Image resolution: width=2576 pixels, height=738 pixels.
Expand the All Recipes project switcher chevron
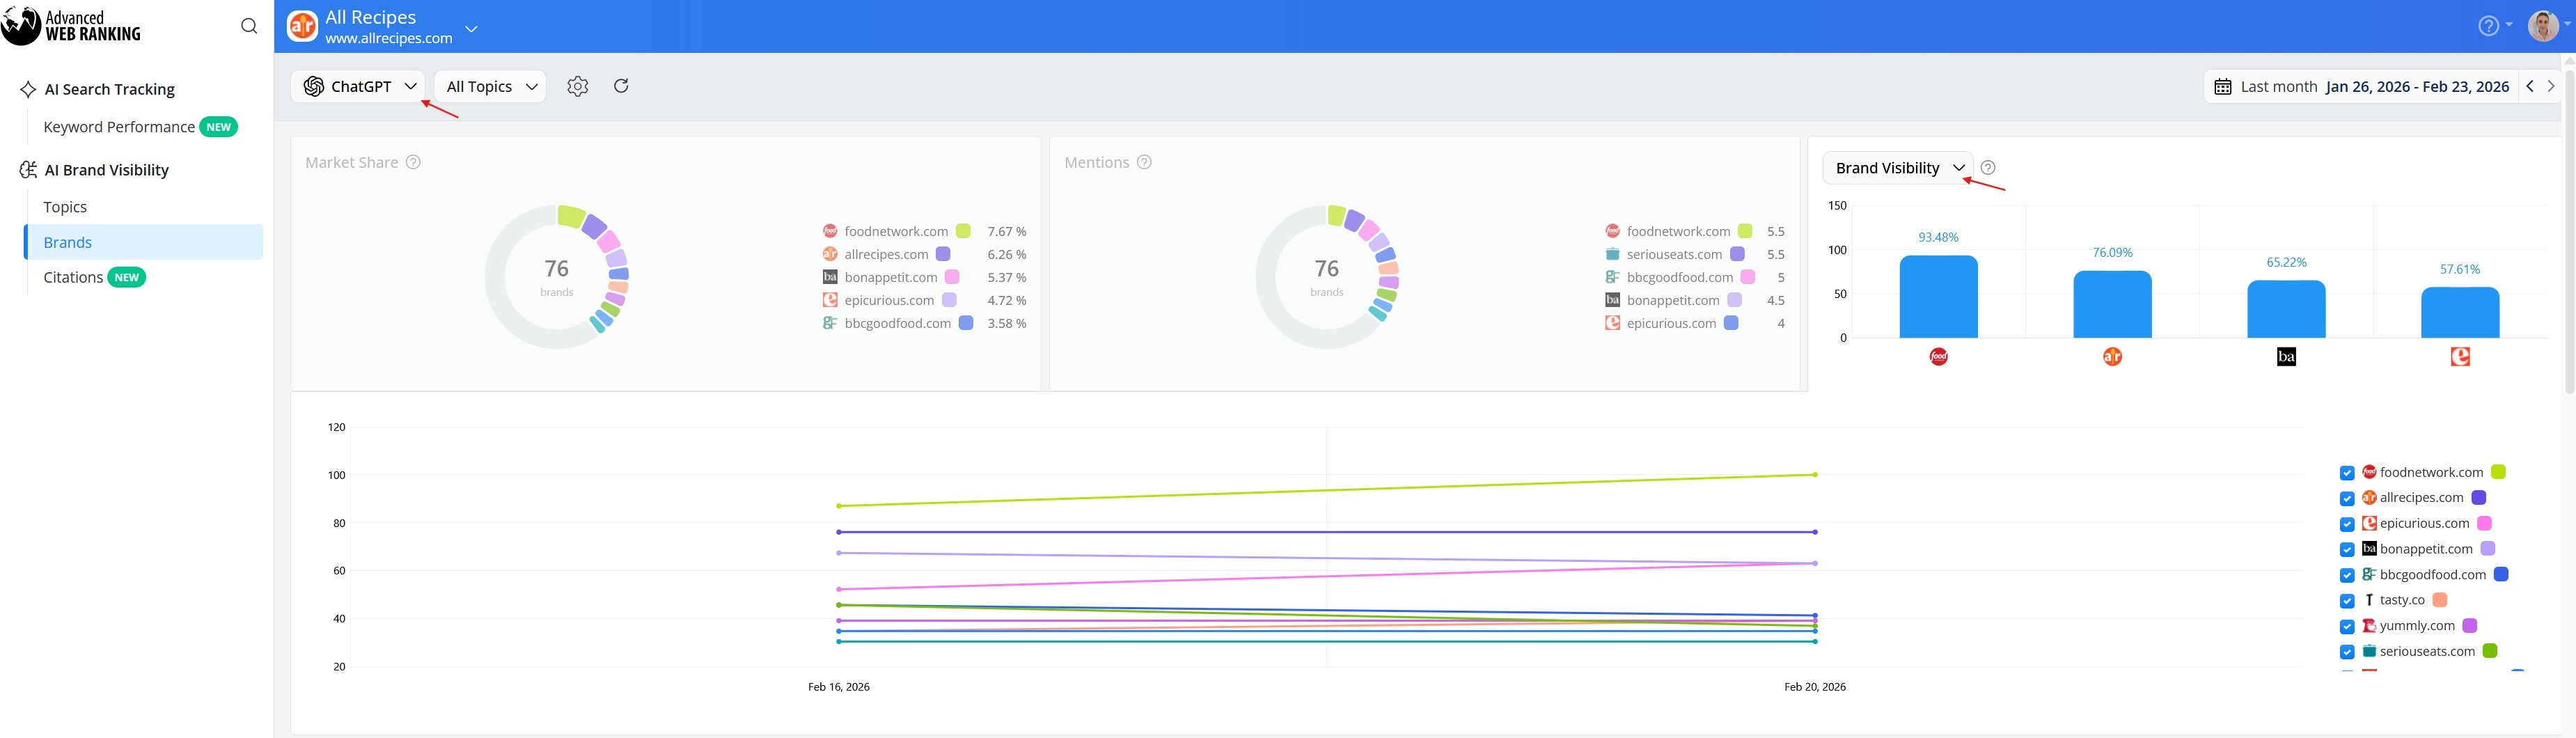pos(471,29)
